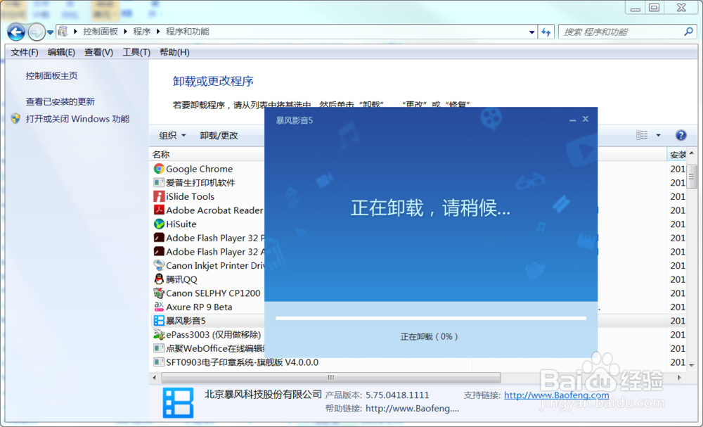Click the large 暴风影音 details pane icon
This screenshot has width=703, height=427.
click(178, 402)
